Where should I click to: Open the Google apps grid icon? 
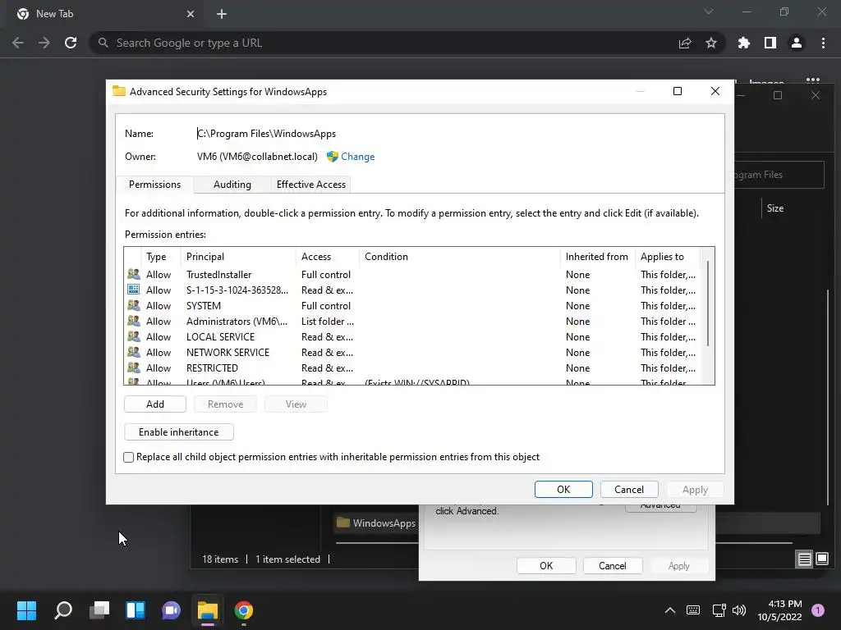[x=812, y=80]
